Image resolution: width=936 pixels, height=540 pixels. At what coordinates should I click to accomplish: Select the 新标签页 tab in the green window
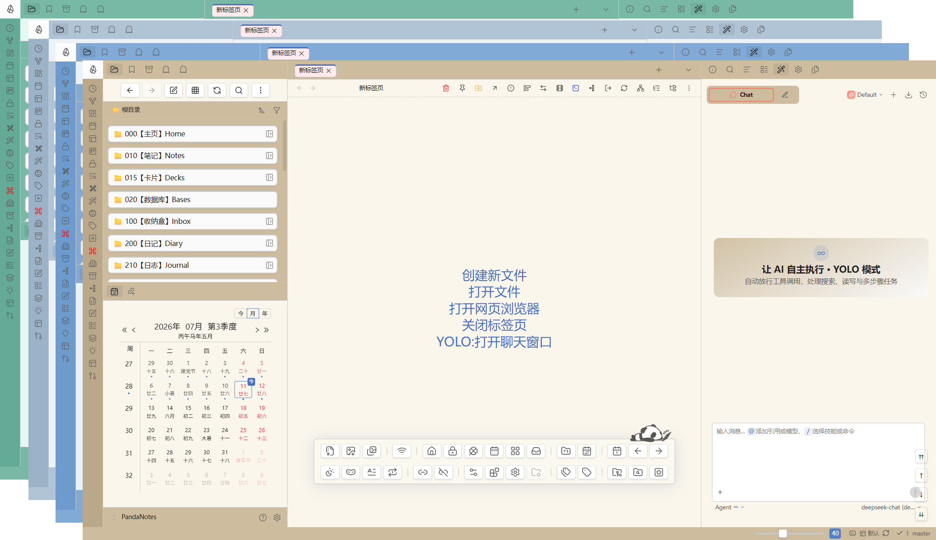pos(232,10)
